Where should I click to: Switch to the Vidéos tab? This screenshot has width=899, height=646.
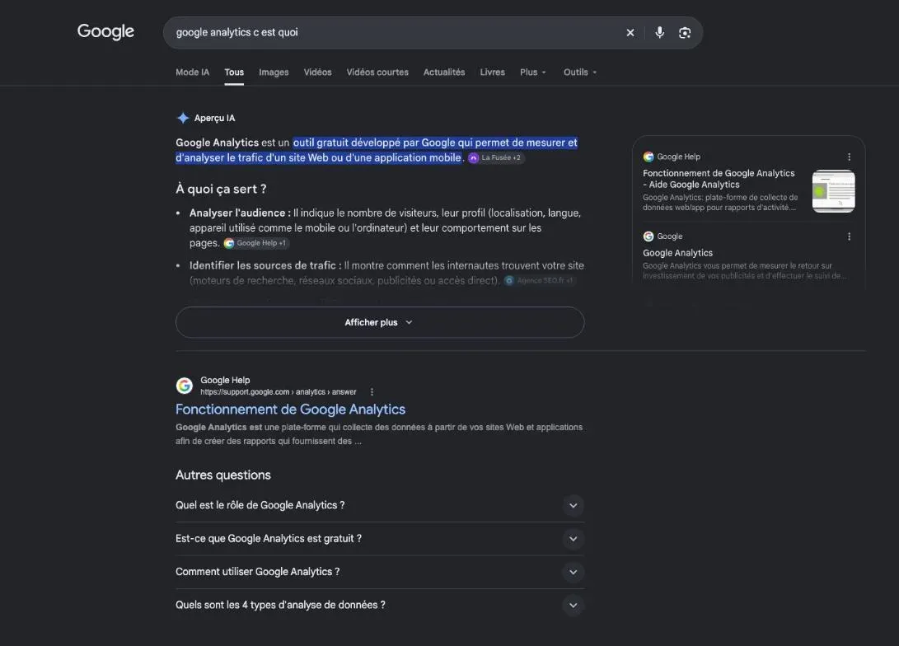click(x=317, y=73)
